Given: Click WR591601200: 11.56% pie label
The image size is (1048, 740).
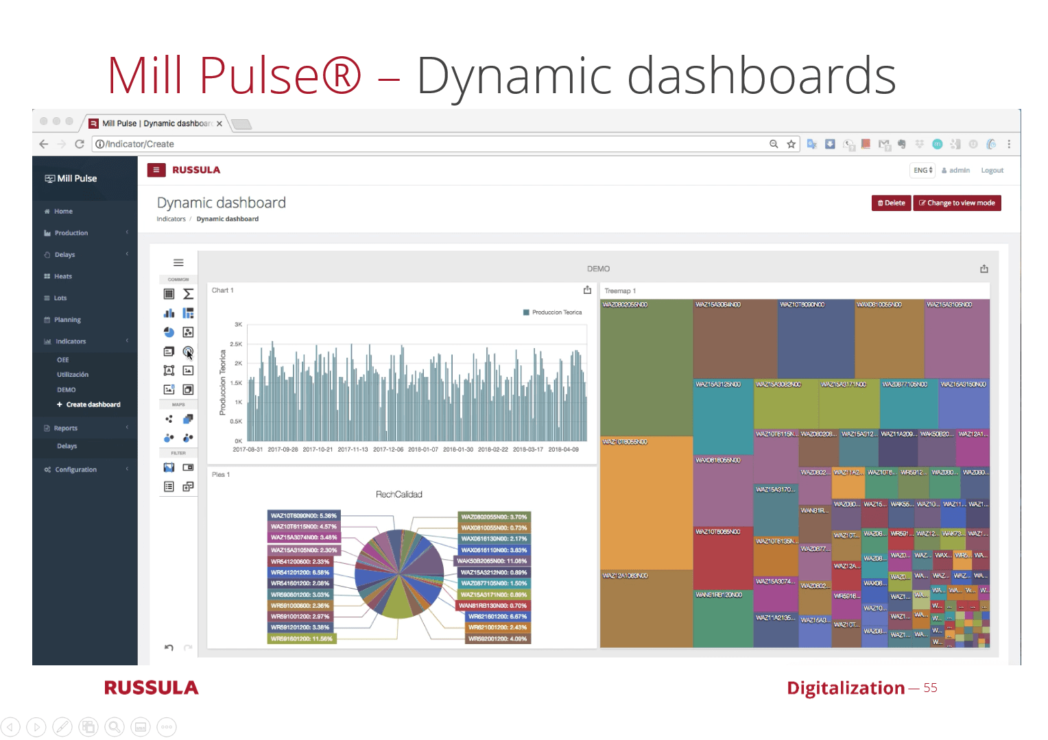Looking at the screenshot, I should [x=302, y=639].
